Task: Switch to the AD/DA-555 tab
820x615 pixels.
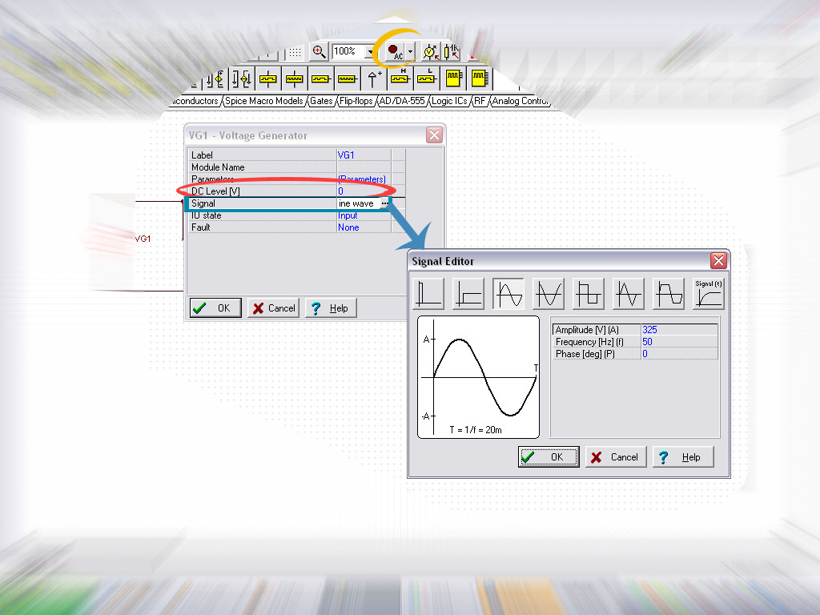Action: (x=402, y=101)
